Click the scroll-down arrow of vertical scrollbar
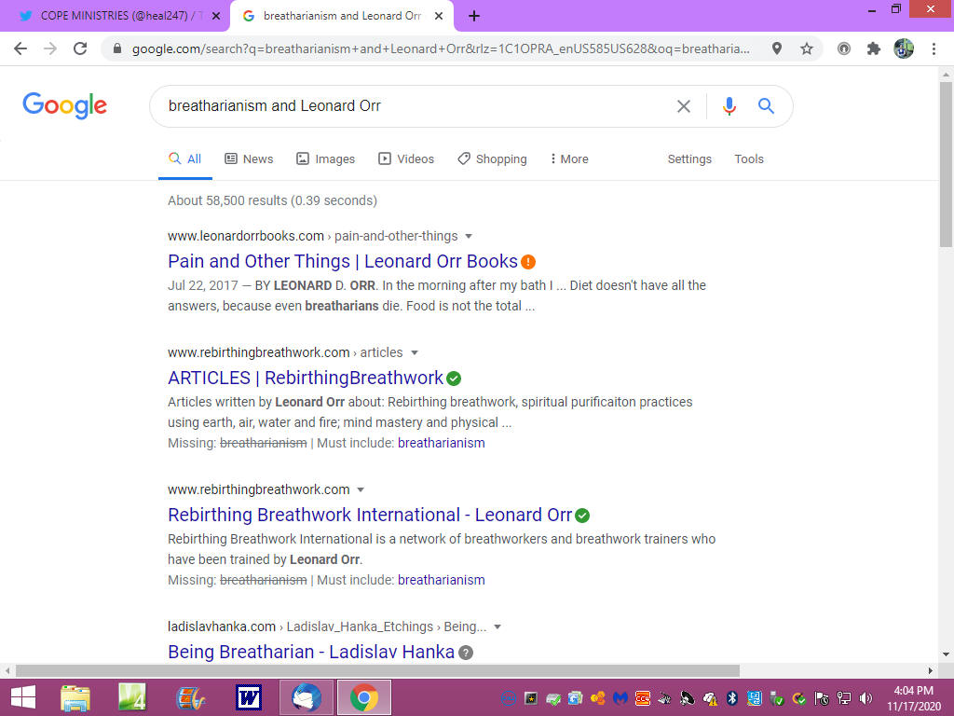The width and height of the screenshot is (954, 716). [946, 654]
